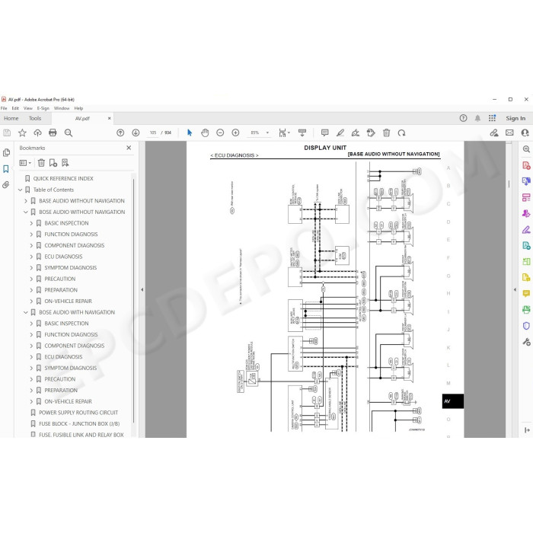
Task: Click the find bookmark icon
Action: pyautogui.click(x=65, y=163)
